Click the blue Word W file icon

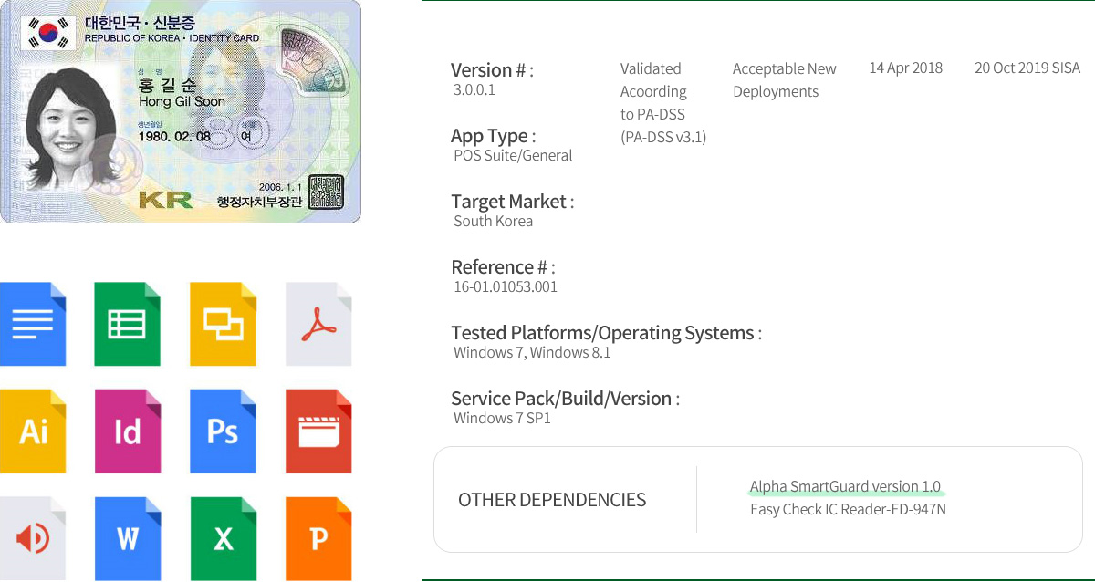(128, 538)
